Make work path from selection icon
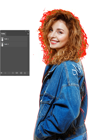Screen dimensions: 108x140 (x=13, y=73)
